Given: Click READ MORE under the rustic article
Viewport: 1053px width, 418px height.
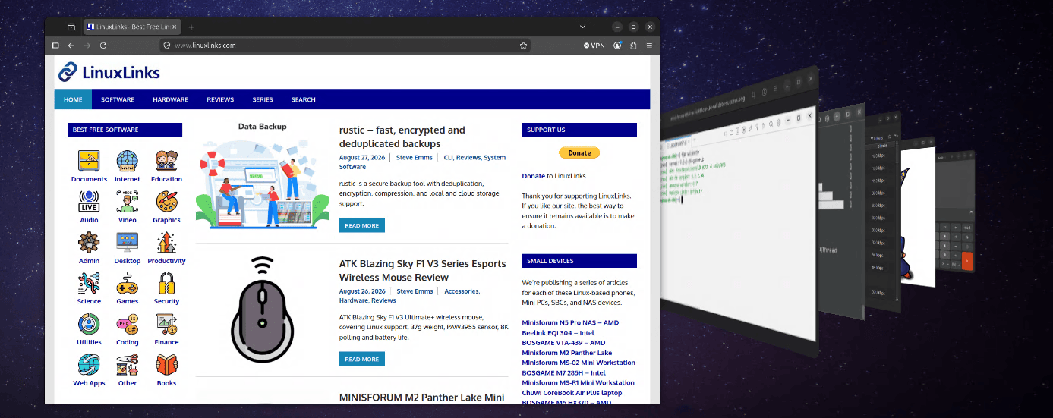Looking at the screenshot, I should coord(361,225).
